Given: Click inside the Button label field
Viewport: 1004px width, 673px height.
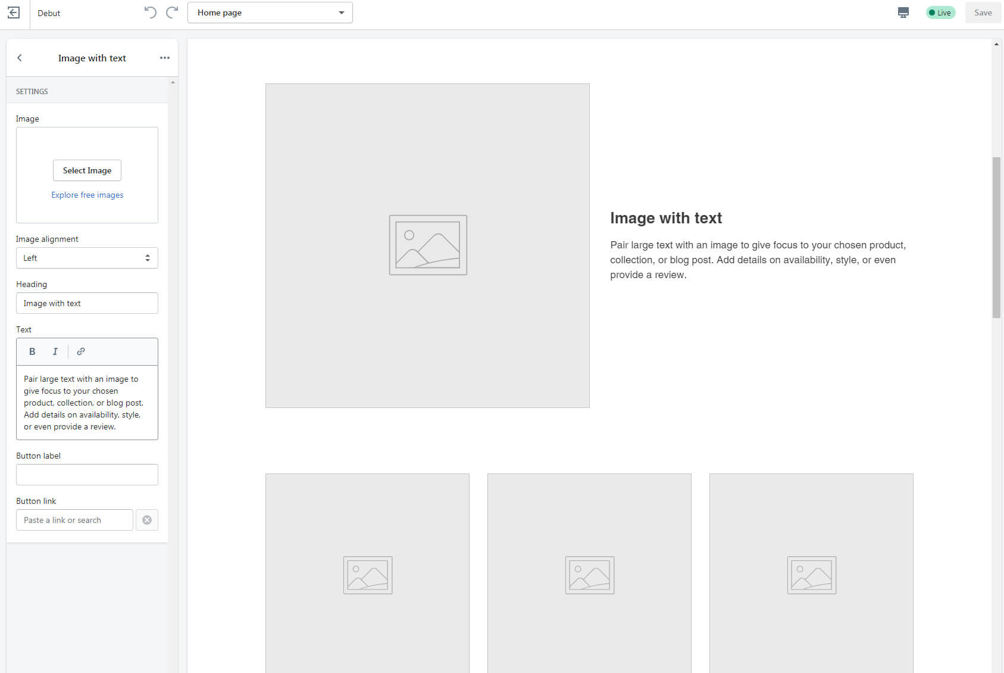Looking at the screenshot, I should [x=87, y=475].
